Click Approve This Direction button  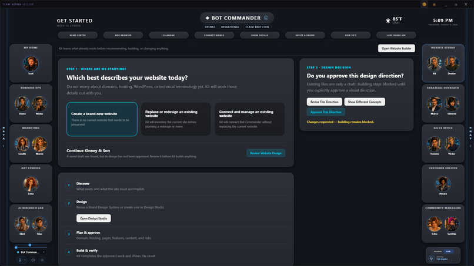tap(326, 112)
